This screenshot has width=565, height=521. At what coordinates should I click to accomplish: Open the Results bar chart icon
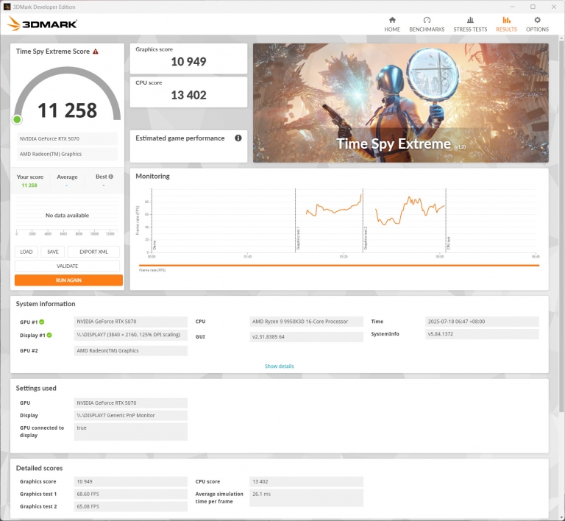[506, 20]
